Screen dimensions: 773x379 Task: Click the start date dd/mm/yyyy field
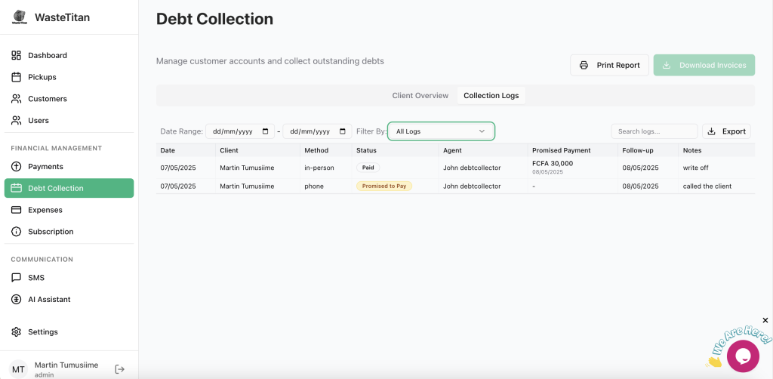(240, 131)
